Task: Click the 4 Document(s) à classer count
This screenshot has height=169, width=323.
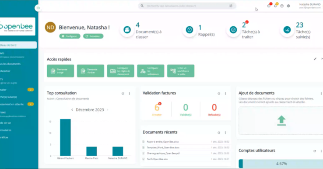Action: 137,25
